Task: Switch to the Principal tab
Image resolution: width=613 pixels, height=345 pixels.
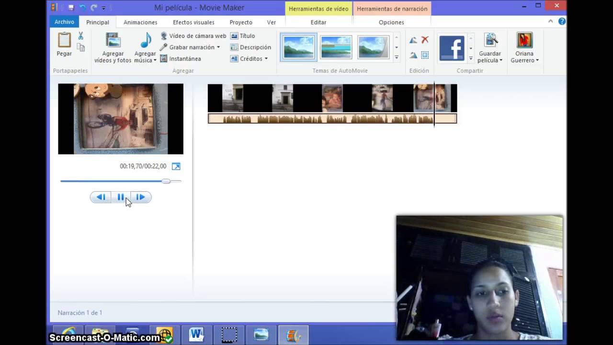Action: pos(98,22)
